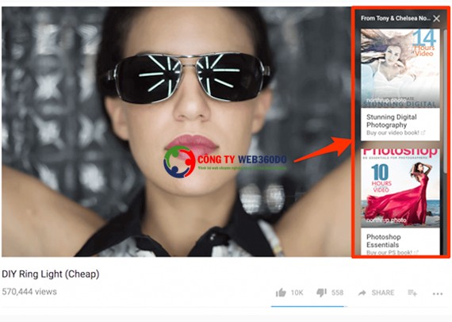Click the 558 dislikes count
The height and width of the screenshot is (322, 452).
pos(337,293)
